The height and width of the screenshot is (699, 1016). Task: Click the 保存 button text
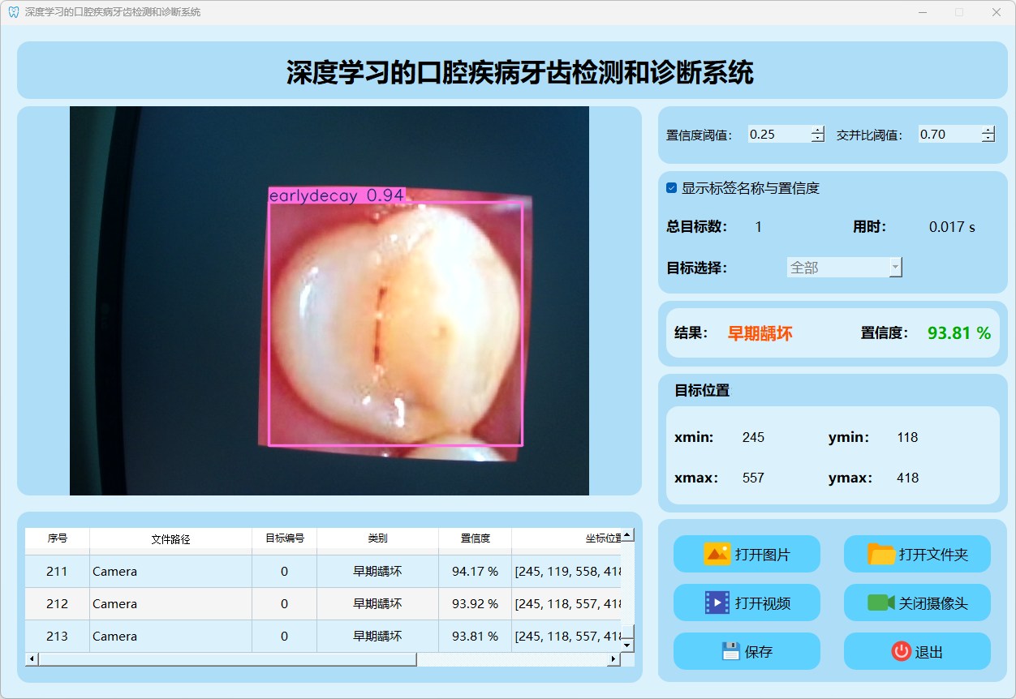(759, 652)
